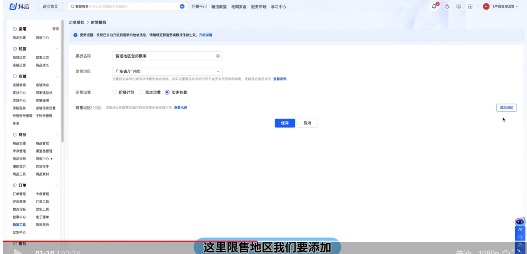The image size is (527, 254).
Task: Click the 抖店 logo icon
Action: (13, 7)
